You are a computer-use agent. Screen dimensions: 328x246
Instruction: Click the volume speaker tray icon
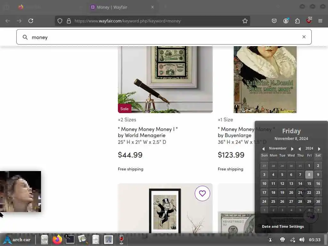[x=302, y=240]
